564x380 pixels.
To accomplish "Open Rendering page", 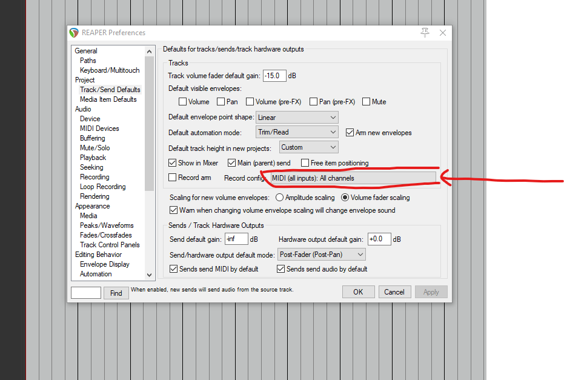I will click(x=95, y=196).
